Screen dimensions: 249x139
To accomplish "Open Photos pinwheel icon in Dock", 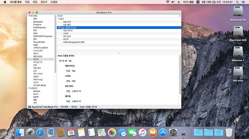I will tap(112, 132).
